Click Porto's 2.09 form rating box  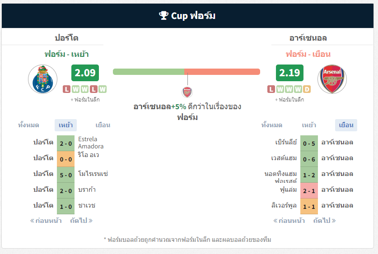[85, 73]
